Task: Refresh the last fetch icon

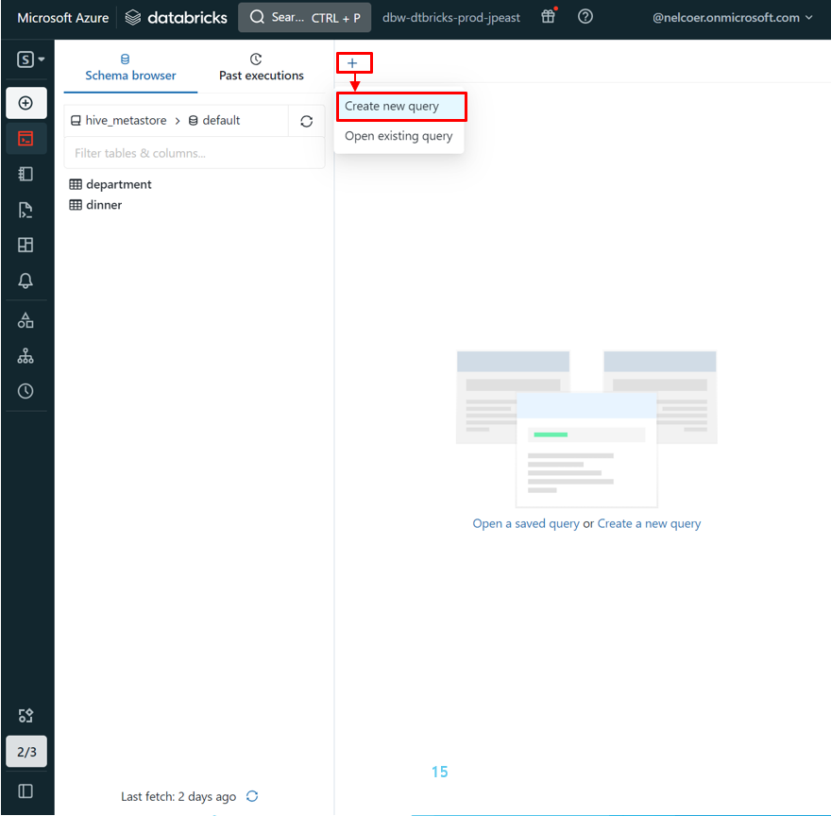Action: [252, 796]
